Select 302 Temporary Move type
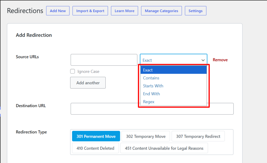This screenshot has height=163, width=267. tap(146, 136)
